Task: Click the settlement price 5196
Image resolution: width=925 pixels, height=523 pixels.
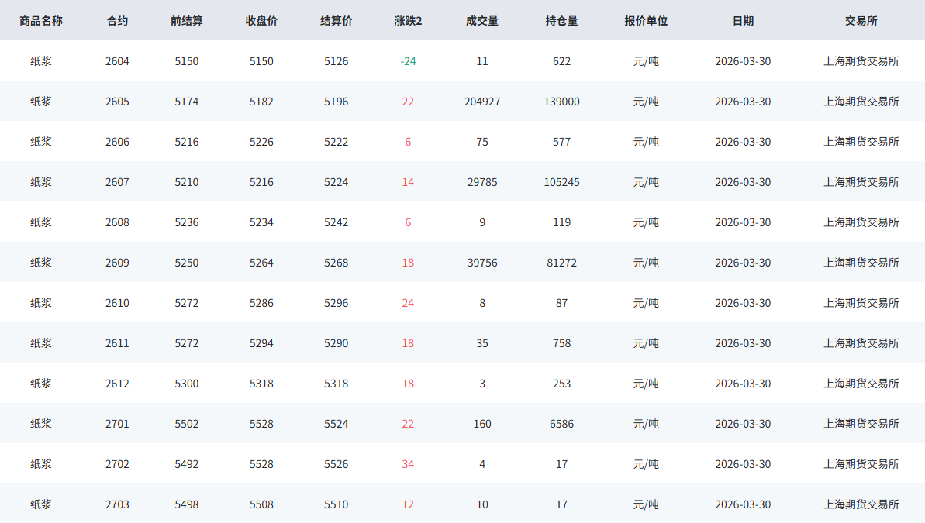Action: (336, 102)
